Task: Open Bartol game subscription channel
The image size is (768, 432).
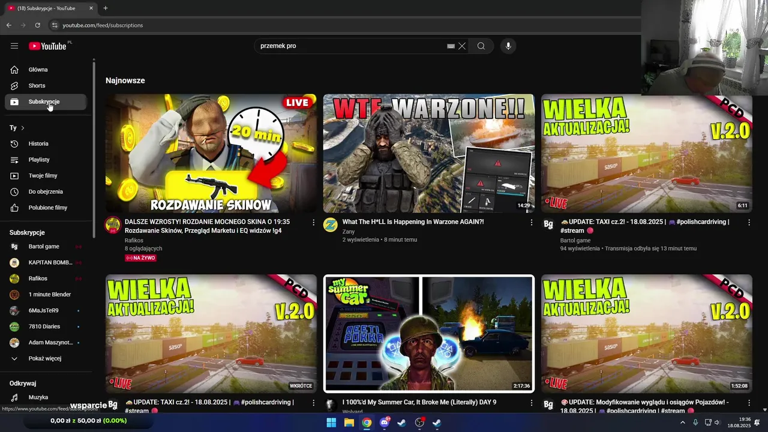Action: (46, 247)
